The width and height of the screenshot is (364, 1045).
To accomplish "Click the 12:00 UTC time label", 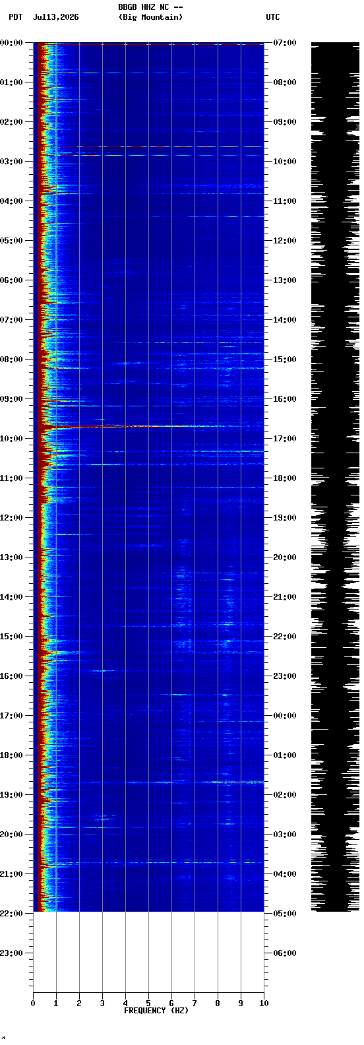I will click(284, 241).
